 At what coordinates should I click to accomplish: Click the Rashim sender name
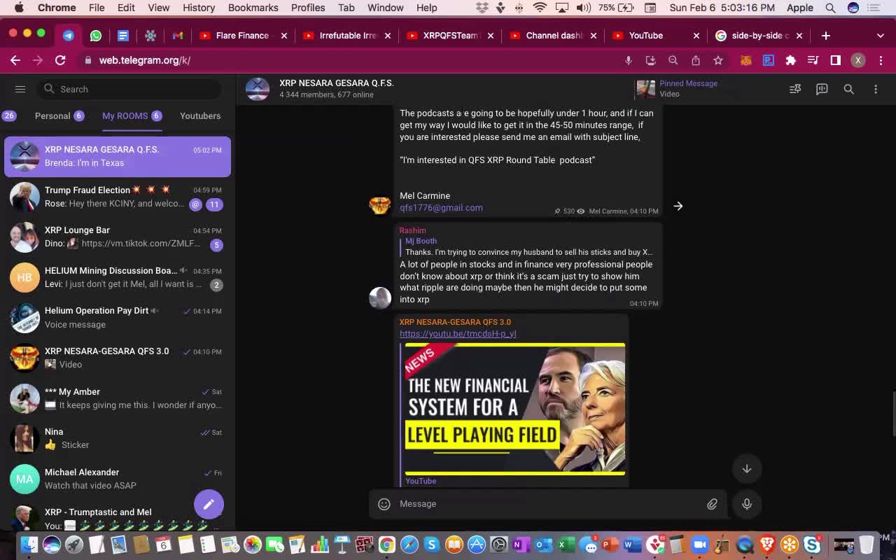[x=412, y=230]
